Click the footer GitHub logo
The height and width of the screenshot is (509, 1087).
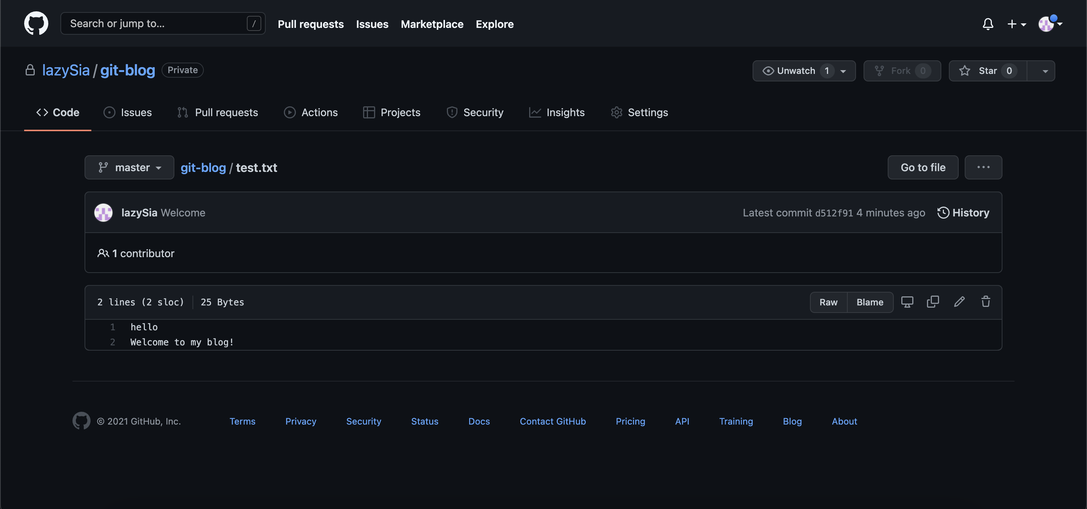pyautogui.click(x=82, y=420)
